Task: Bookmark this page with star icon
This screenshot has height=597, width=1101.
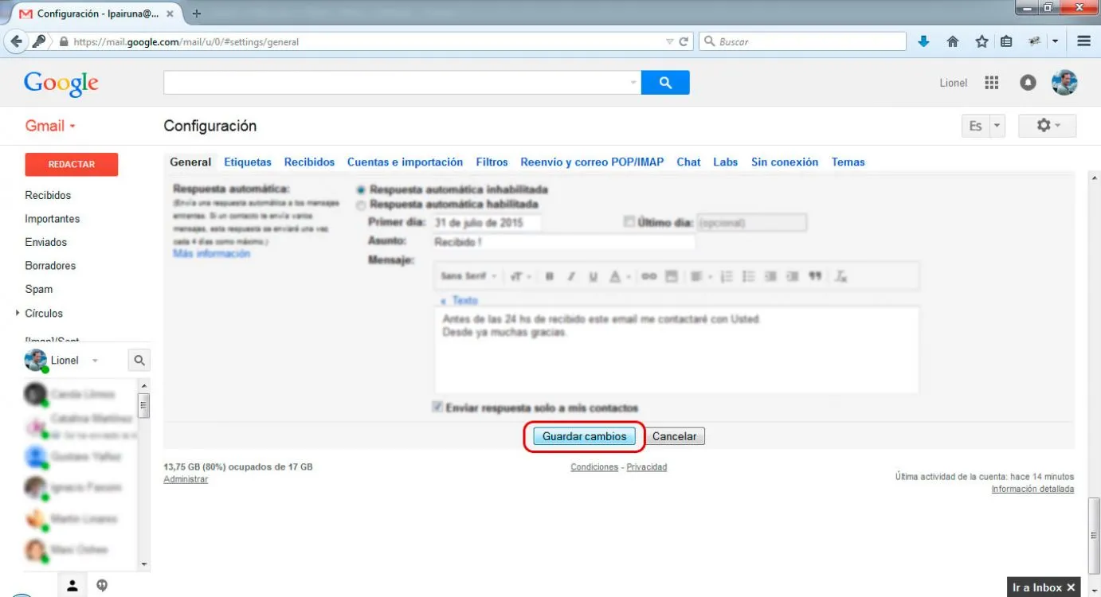Action: 981,41
